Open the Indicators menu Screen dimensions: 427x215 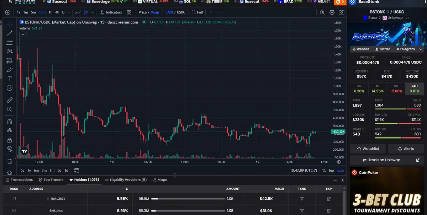tap(111, 12)
